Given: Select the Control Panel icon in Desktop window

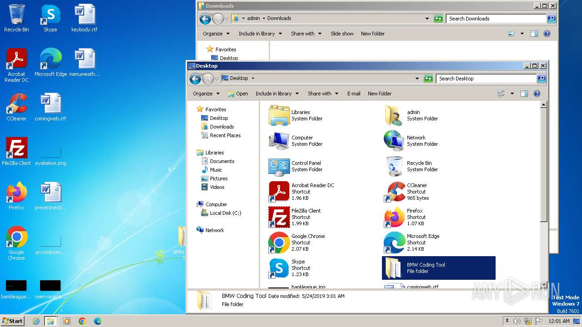Looking at the screenshot, I should coord(279,166).
